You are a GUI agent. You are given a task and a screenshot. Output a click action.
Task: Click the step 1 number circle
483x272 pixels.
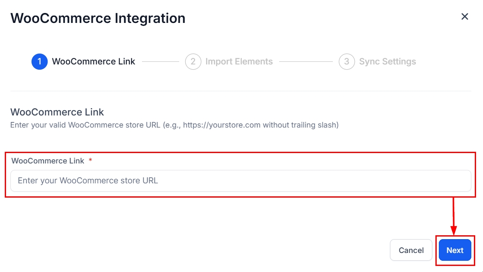tap(39, 61)
